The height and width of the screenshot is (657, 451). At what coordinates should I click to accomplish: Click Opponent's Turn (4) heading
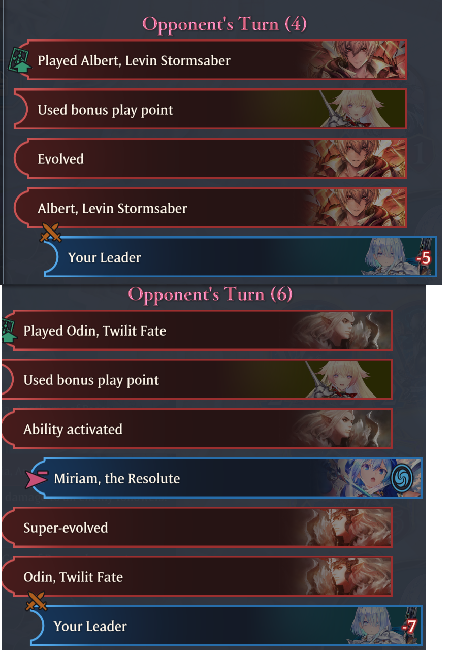pos(224,24)
